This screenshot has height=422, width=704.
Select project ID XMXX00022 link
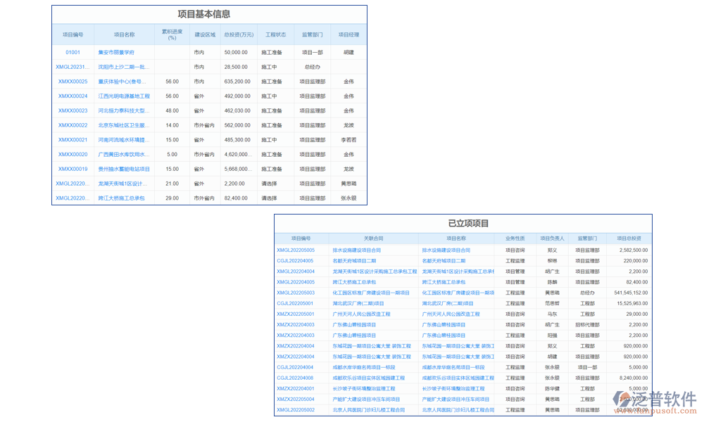73,125
